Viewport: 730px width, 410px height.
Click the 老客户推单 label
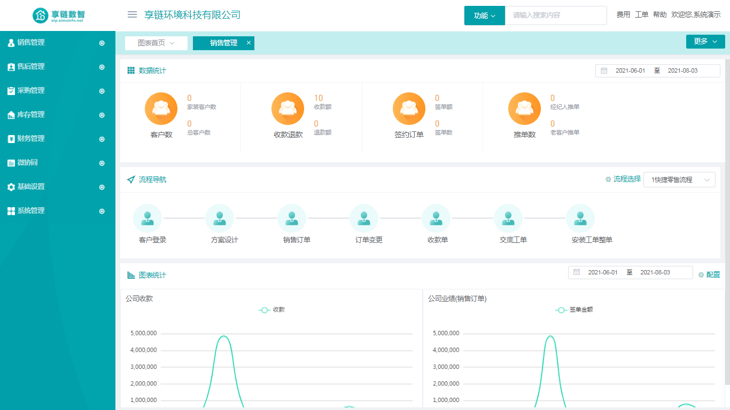click(x=565, y=132)
